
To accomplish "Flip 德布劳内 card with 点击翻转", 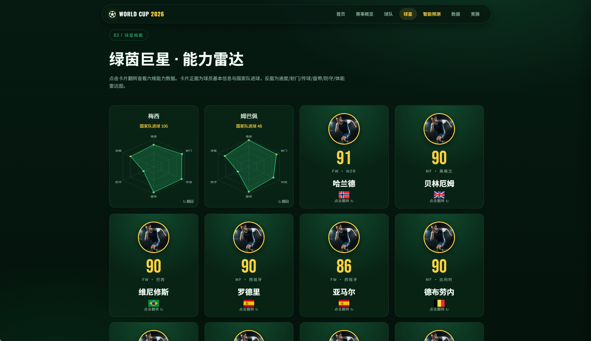I will pos(439,309).
